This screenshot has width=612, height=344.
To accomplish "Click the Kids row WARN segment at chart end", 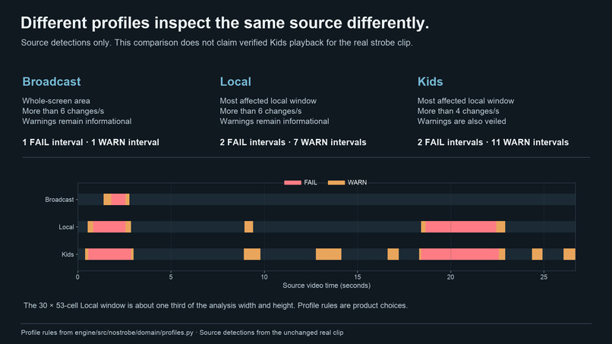I will click(569, 254).
